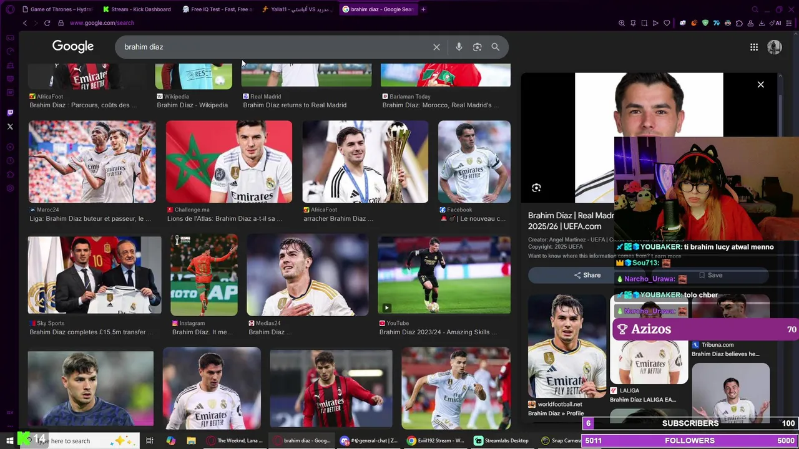Open Google Lens image search icon
This screenshot has height=449, width=799.
(x=477, y=47)
